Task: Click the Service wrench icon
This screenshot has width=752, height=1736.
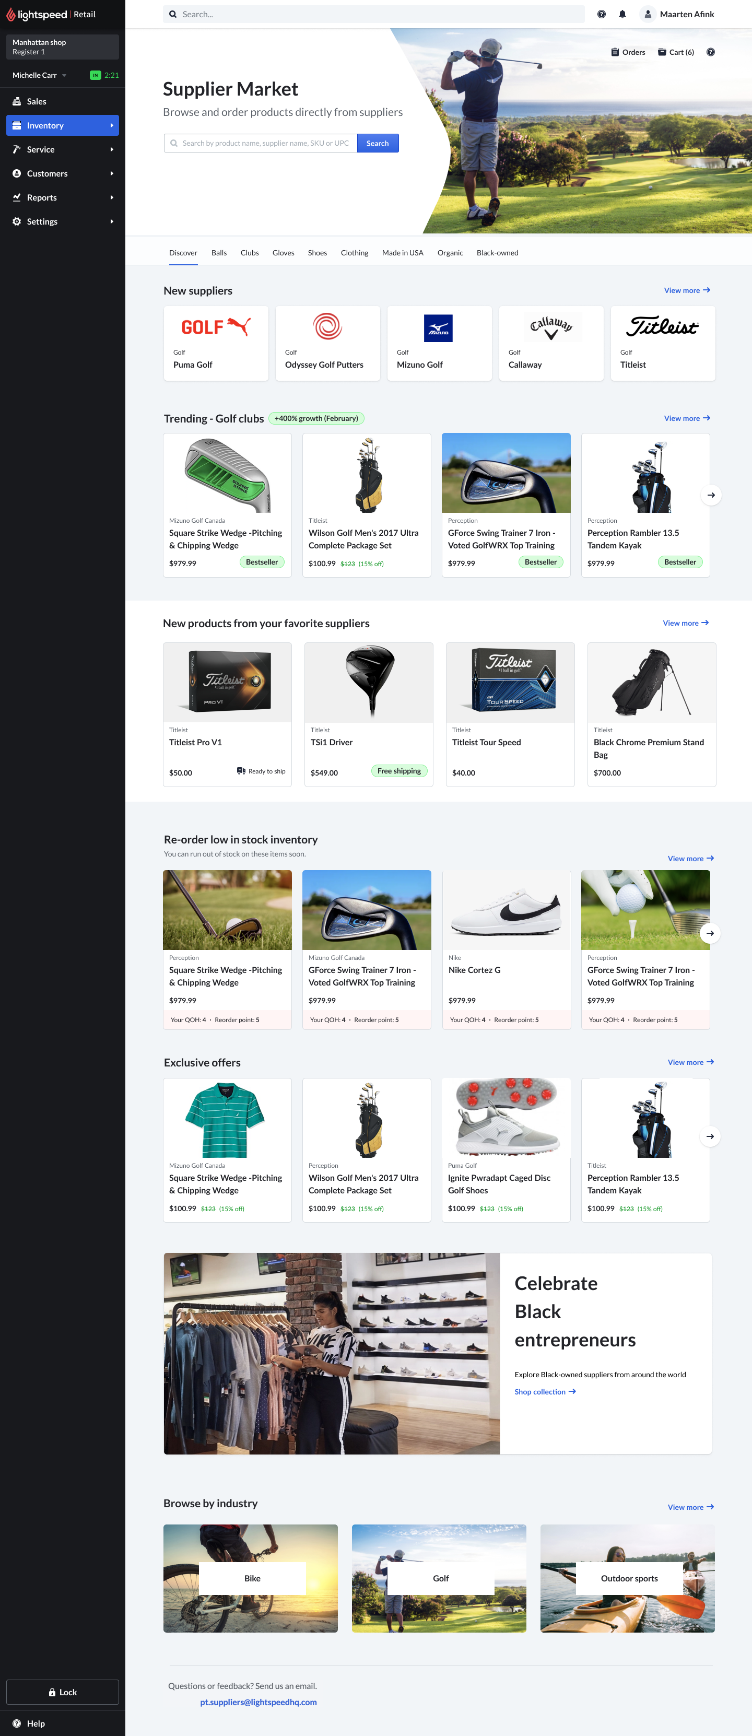Action: tap(17, 149)
